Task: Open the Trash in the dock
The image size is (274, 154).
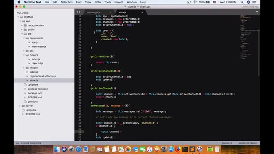Action: (217, 149)
